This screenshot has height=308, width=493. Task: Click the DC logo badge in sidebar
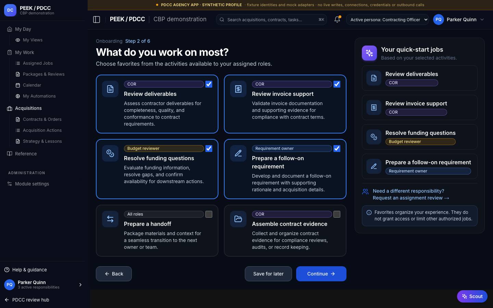[x=10, y=10]
